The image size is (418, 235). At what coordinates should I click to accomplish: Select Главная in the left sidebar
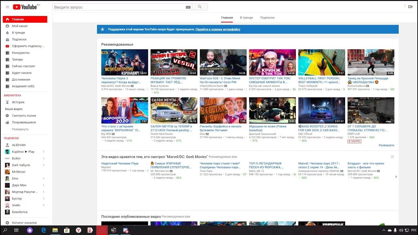(25, 19)
